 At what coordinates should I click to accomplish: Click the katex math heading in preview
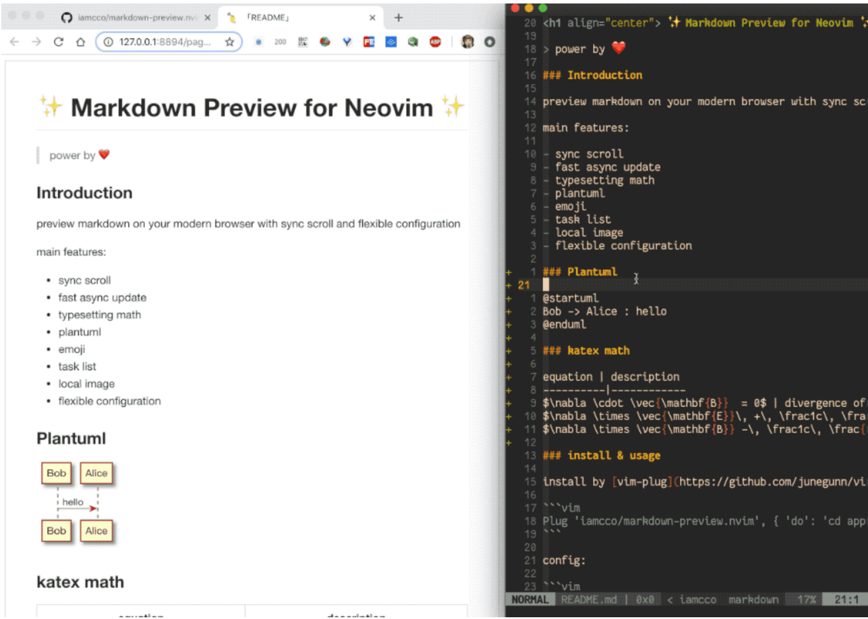pyautogui.click(x=80, y=582)
